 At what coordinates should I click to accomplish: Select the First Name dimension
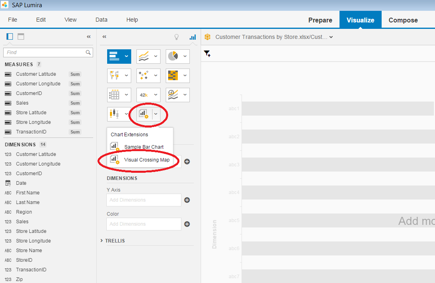[x=28, y=193]
